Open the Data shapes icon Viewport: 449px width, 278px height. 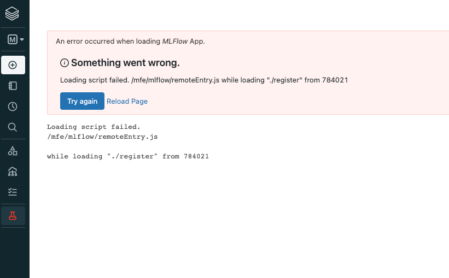pyautogui.click(x=13, y=151)
